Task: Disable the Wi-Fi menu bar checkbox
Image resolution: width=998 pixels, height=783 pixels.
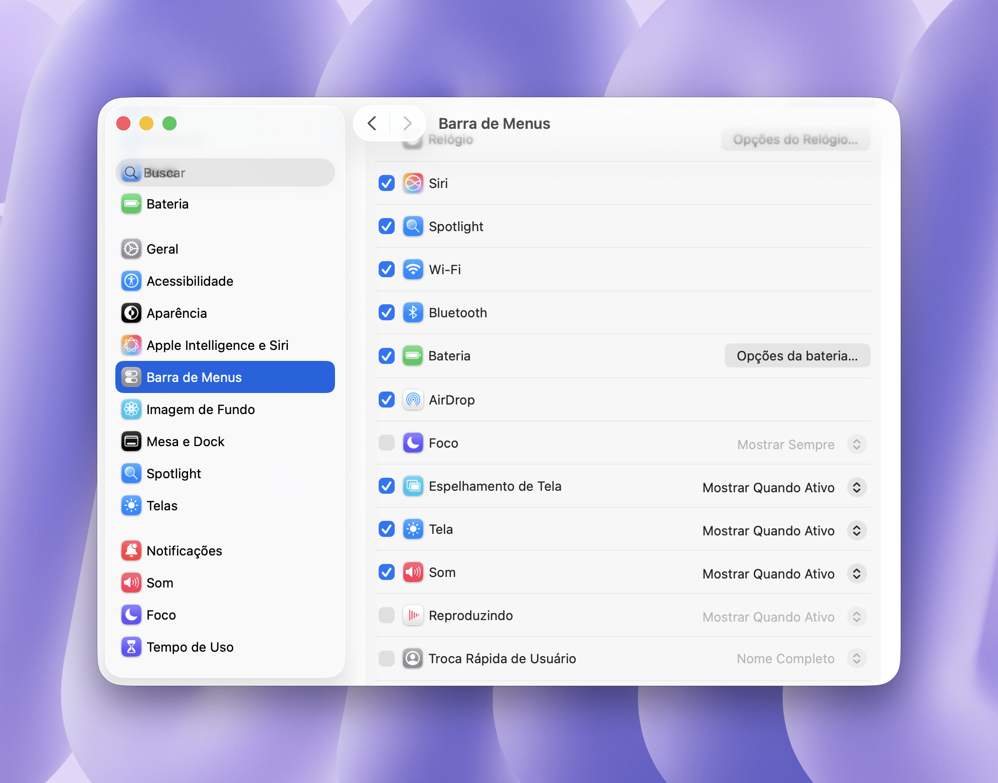Action: point(387,270)
